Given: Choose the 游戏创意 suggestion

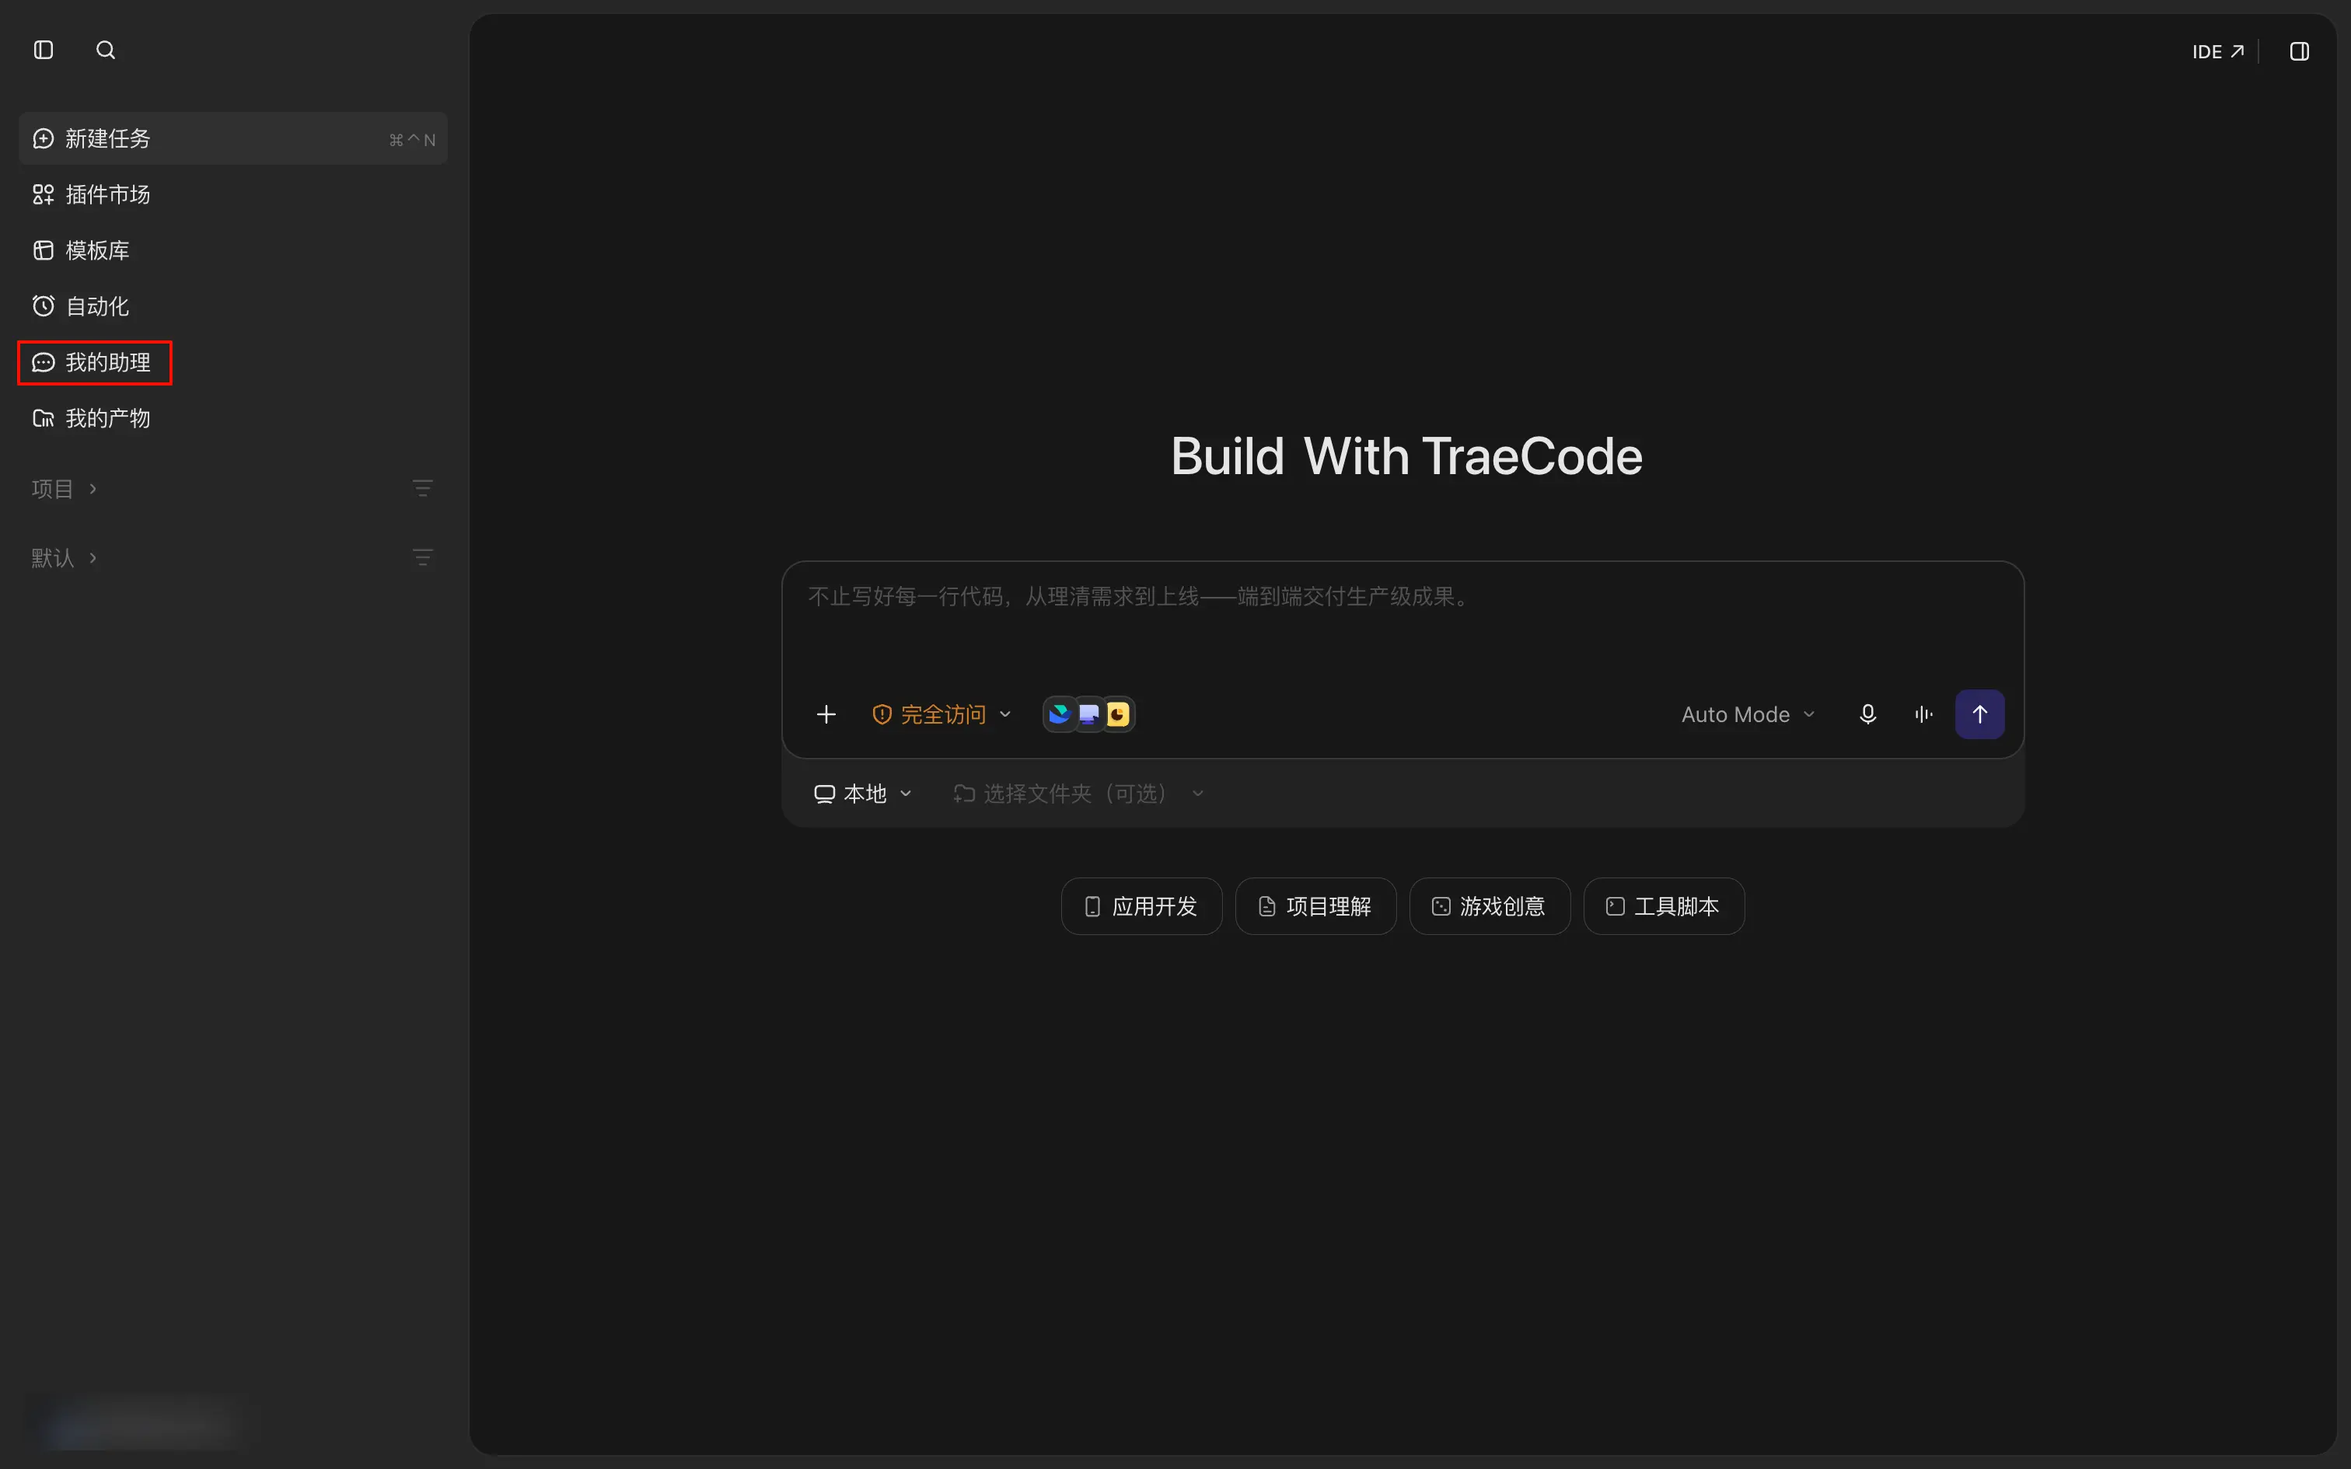Looking at the screenshot, I should coord(1490,906).
